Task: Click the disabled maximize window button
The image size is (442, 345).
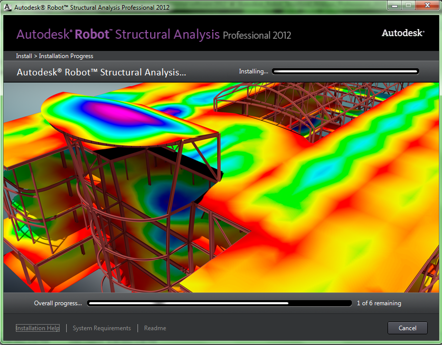Action: (x=408, y=6)
